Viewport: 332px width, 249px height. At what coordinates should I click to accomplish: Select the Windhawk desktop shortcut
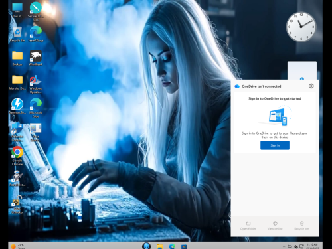pyautogui.click(x=36, y=58)
